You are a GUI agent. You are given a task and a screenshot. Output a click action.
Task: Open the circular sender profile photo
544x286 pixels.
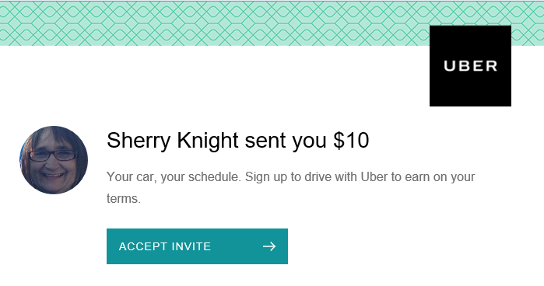point(54,160)
